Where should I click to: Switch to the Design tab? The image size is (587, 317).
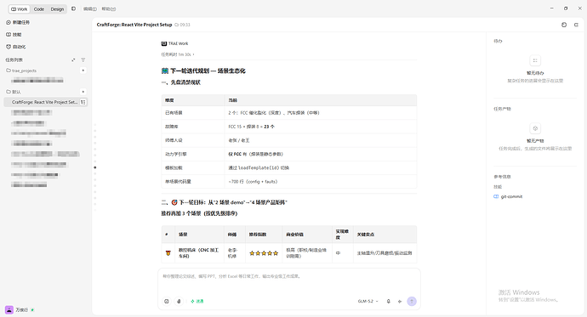57,9
